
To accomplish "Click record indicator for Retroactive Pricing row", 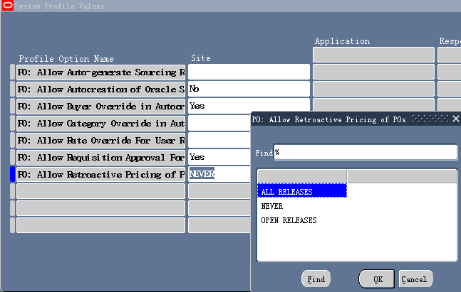I will pyautogui.click(x=12, y=174).
